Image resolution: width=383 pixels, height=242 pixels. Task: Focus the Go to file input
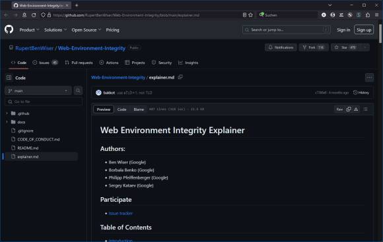44,102
